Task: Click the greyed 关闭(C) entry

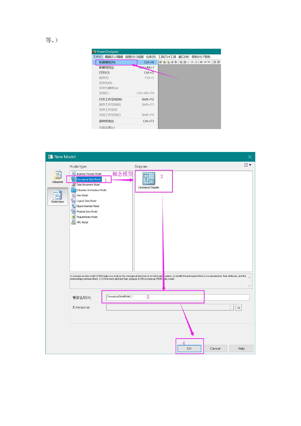Action: (125, 93)
